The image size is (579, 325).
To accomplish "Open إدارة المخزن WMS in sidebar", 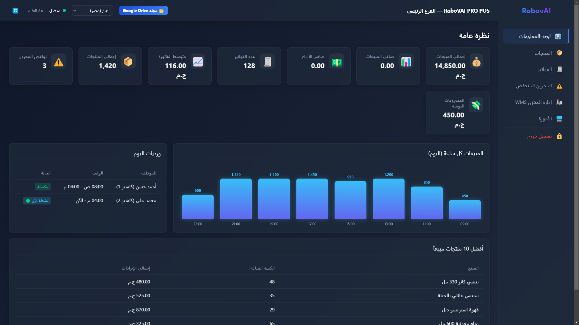I will click(x=536, y=102).
